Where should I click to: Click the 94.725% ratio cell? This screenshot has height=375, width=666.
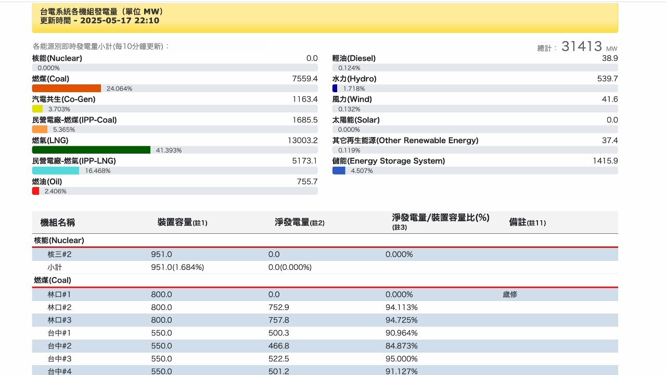402,320
